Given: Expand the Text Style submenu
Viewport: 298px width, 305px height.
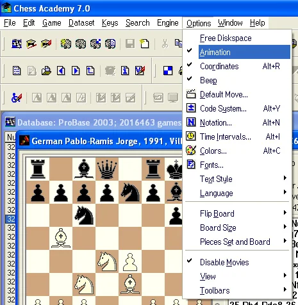Looking at the screenshot, I should pyautogui.click(x=237, y=179).
